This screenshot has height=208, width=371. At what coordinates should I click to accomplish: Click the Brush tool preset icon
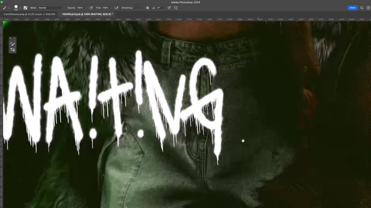(x=4, y=8)
